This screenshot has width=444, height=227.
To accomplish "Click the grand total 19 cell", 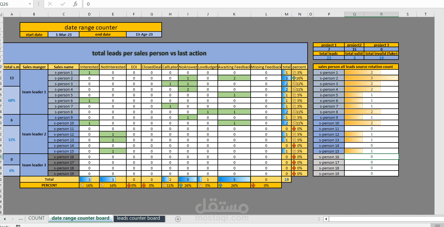I will click(x=287, y=179).
